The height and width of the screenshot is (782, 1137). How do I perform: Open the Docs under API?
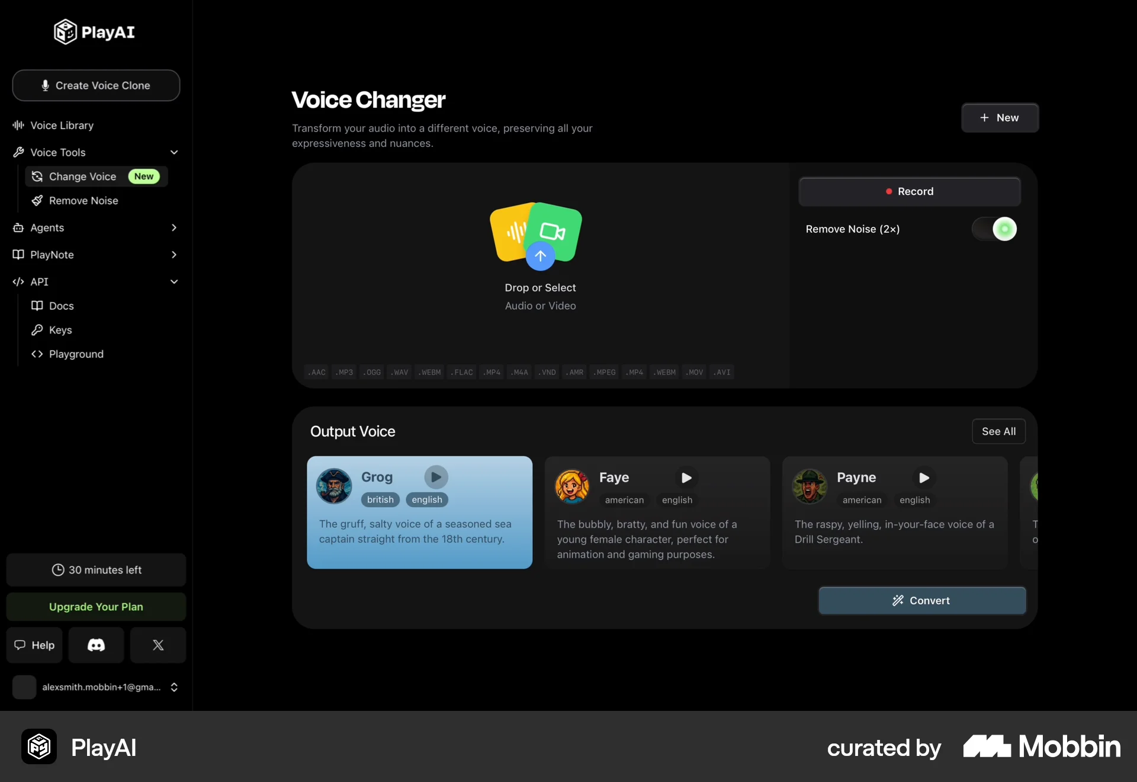(62, 306)
